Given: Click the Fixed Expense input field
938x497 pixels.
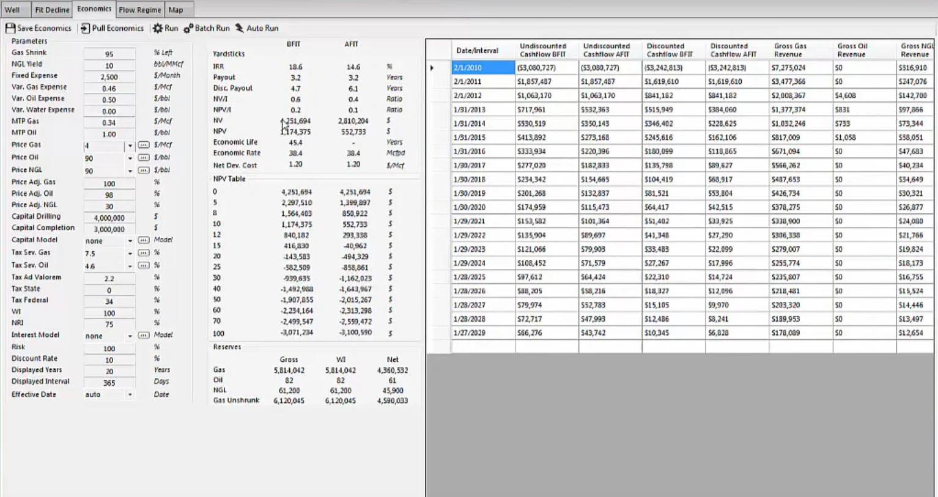Looking at the screenshot, I should (109, 77).
